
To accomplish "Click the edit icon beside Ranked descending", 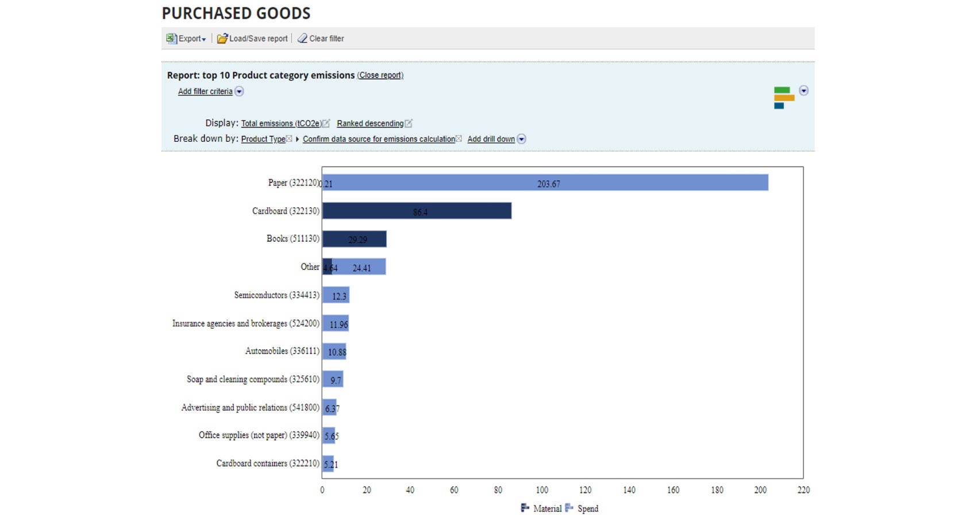I will click(x=408, y=123).
